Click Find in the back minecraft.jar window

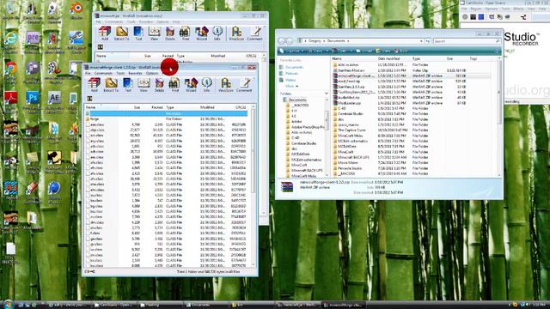tap(186, 33)
